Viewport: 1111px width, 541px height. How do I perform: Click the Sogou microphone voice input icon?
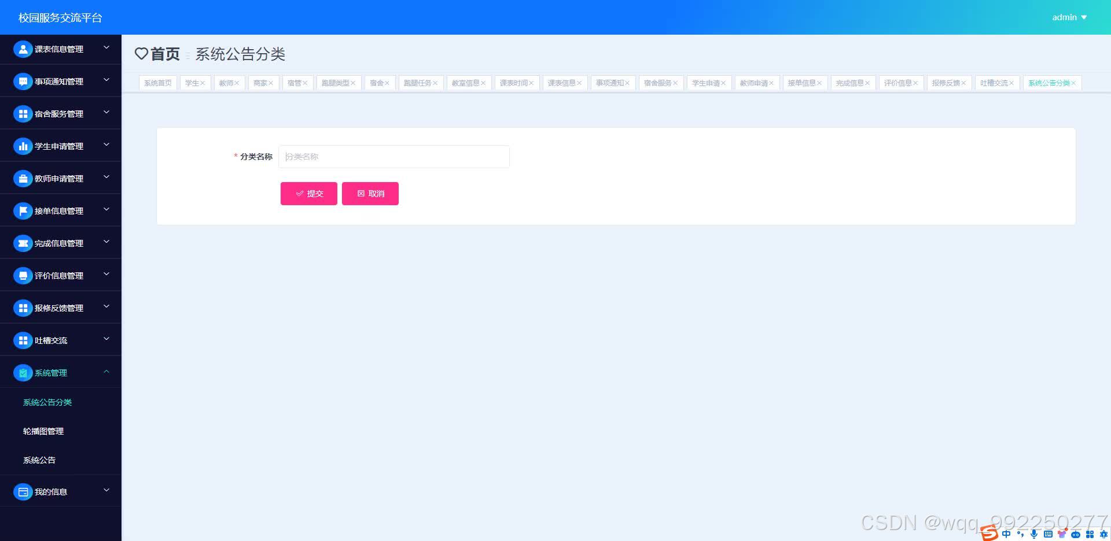(1034, 534)
